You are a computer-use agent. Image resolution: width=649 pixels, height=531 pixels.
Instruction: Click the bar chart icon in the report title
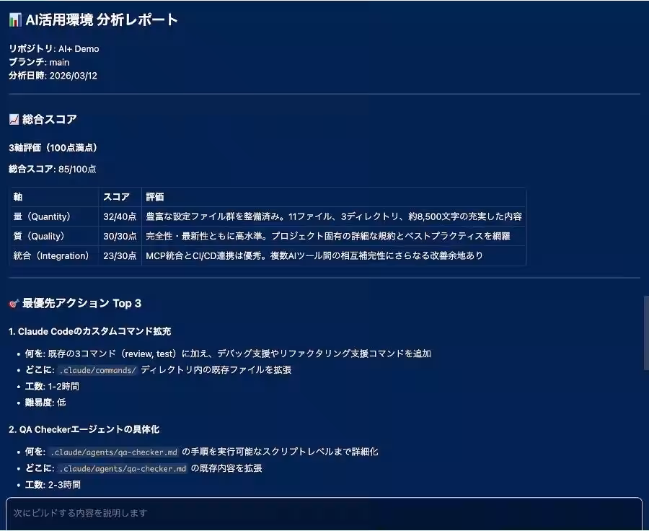14,19
